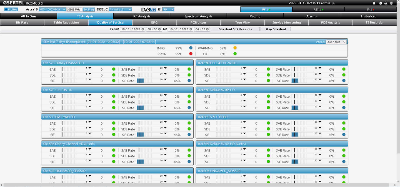Open the settings gear icon
This screenshot has height=187, width=400.
[x=381, y=3]
